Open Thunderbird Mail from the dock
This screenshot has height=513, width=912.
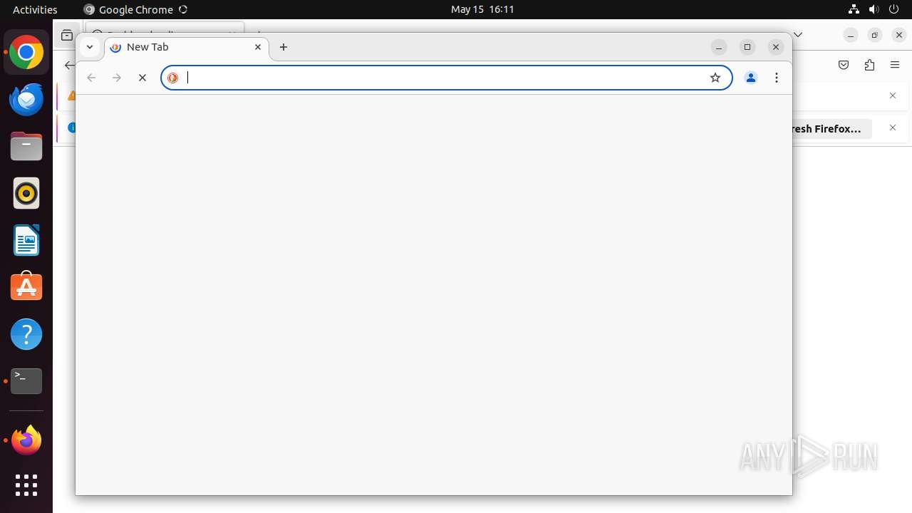26,100
